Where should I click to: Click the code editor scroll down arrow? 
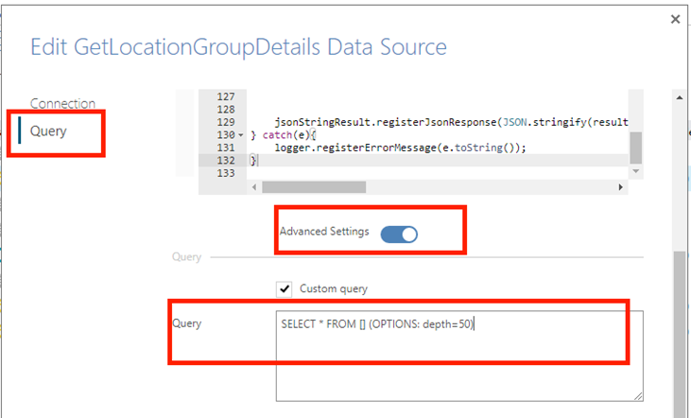click(635, 171)
